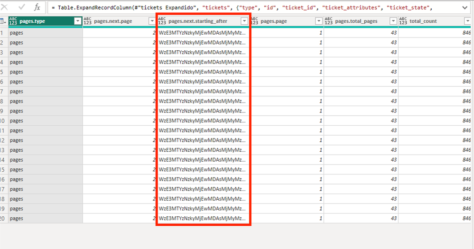The width and height of the screenshot is (474, 249).
Task: Change data type icon of pages.next.page column
Action: (87, 21)
